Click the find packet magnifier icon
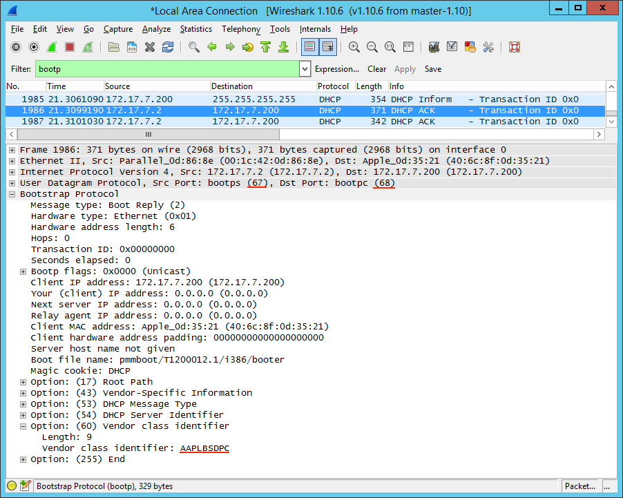Viewport: 623px width, 498px height. (194, 47)
